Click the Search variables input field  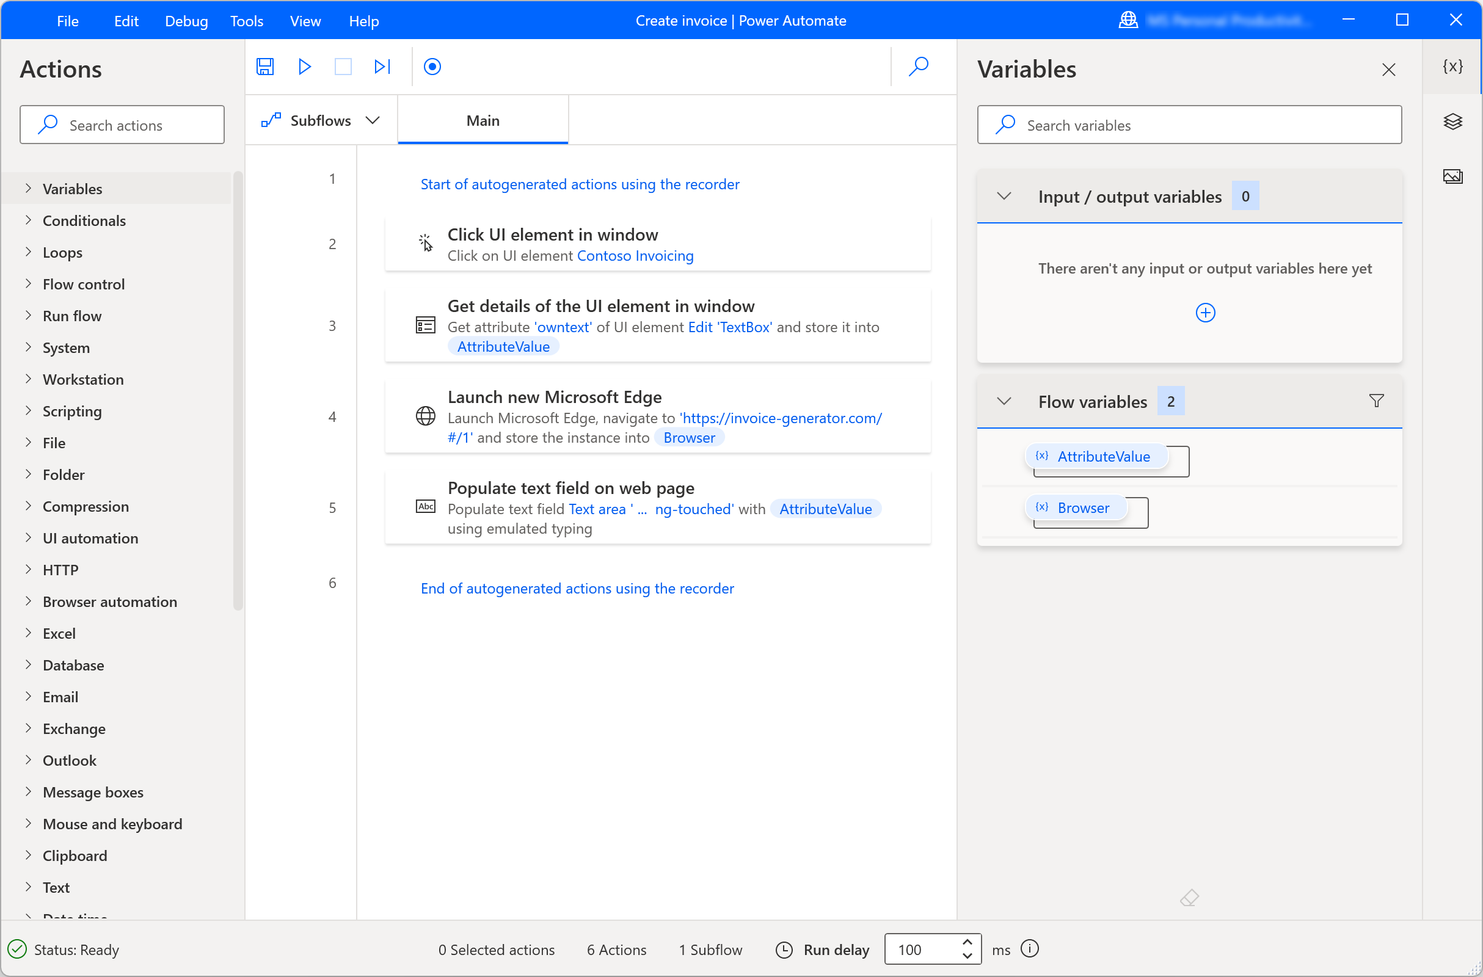[1190, 125]
